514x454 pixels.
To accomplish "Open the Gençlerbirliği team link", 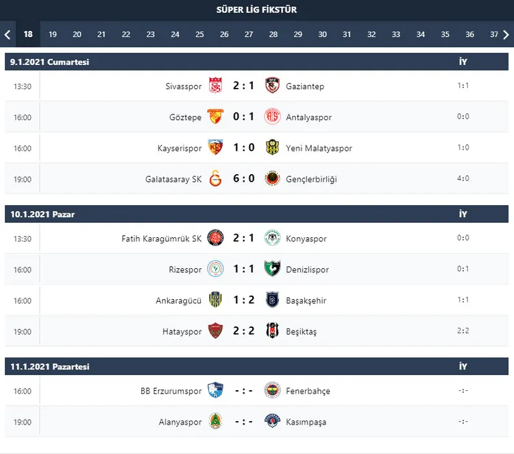I will coord(312,179).
